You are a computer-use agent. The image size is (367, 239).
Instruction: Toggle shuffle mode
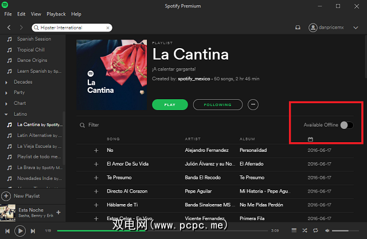point(304,230)
